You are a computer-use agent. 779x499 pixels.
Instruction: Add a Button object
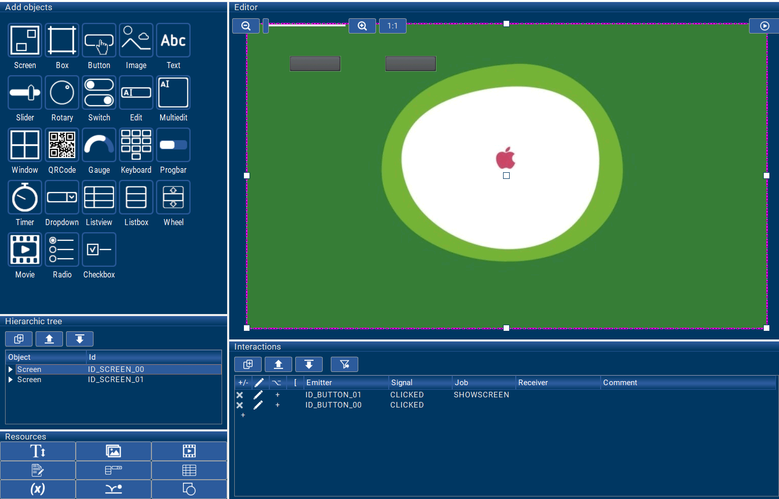99,40
